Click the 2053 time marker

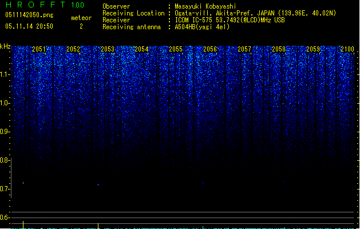pos(108,49)
